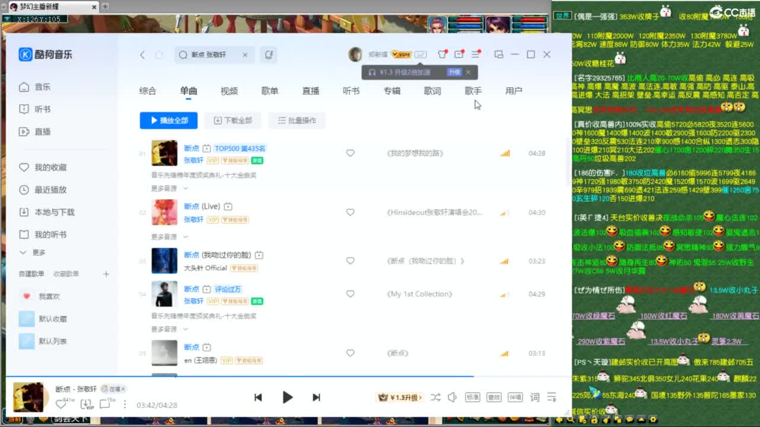Favorite 断点 (我吻过你的脸) with heart
Screen dimensions: 760x427
click(350, 261)
